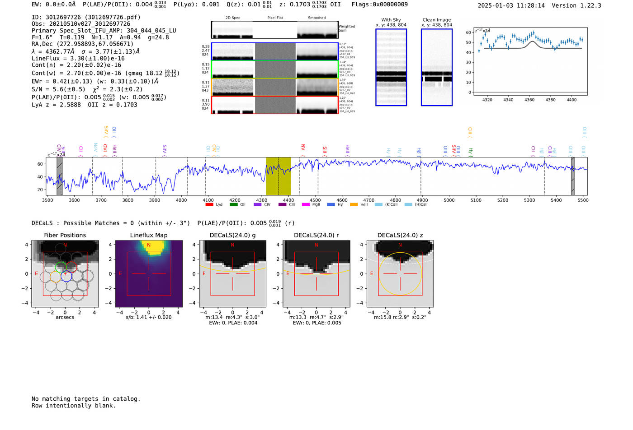Open the Fiber Positions panel

(65, 274)
